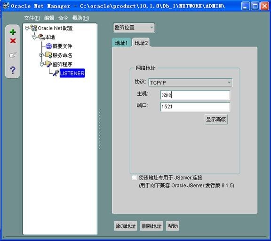Click the Oracle Net 配置 network icon
The image size is (271, 241).
pyautogui.click(x=34, y=28)
